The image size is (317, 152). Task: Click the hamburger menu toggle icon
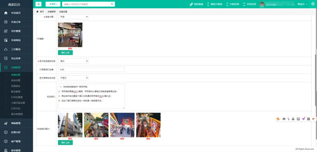38,4
